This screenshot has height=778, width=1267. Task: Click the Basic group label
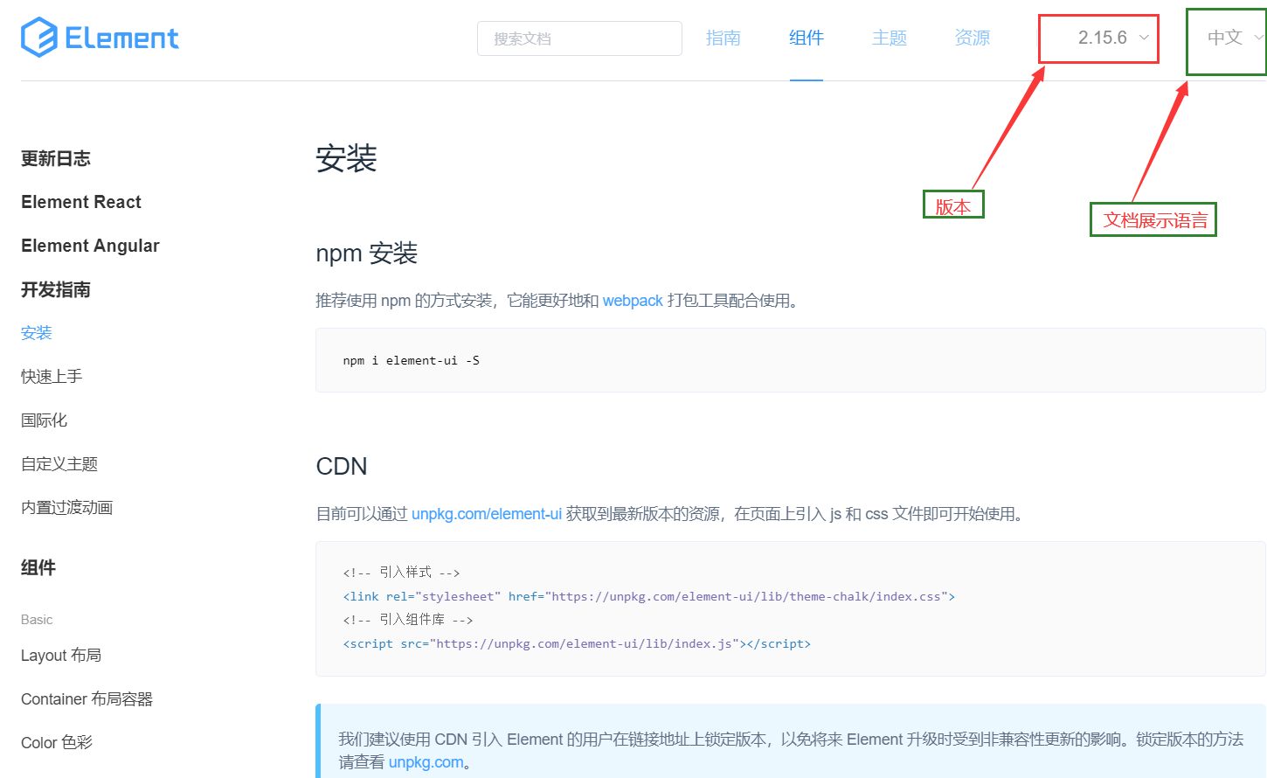[x=37, y=619]
